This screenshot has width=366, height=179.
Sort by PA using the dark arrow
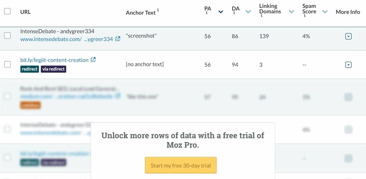click(221, 12)
